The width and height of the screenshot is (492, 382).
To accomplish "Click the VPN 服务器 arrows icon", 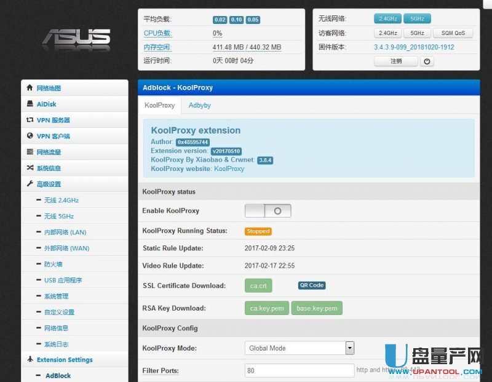I will coord(30,120).
